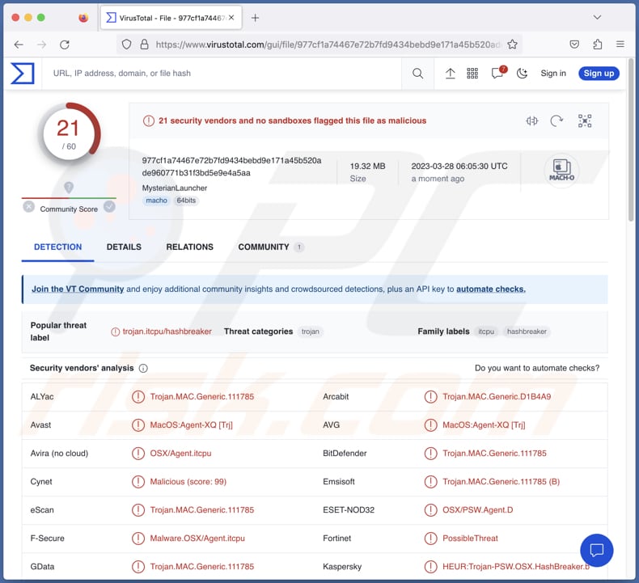Click the hashbreaker family label
This screenshot has width=639, height=583.
pyautogui.click(x=527, y=332)
